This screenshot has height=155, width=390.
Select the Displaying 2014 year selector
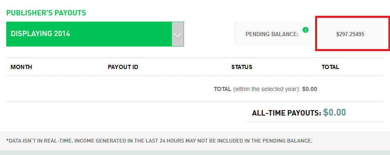[x=95, y=34]
